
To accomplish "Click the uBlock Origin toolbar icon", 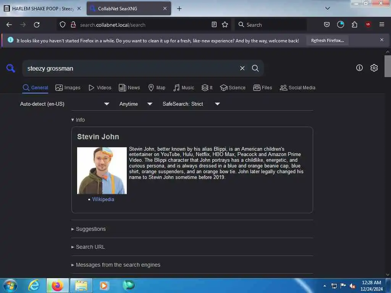I will click(x=368, y=24).
